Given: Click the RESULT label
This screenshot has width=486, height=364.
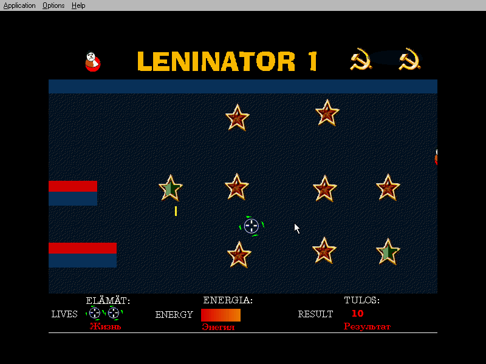Looking at the screenshot, I should [315, 314].
